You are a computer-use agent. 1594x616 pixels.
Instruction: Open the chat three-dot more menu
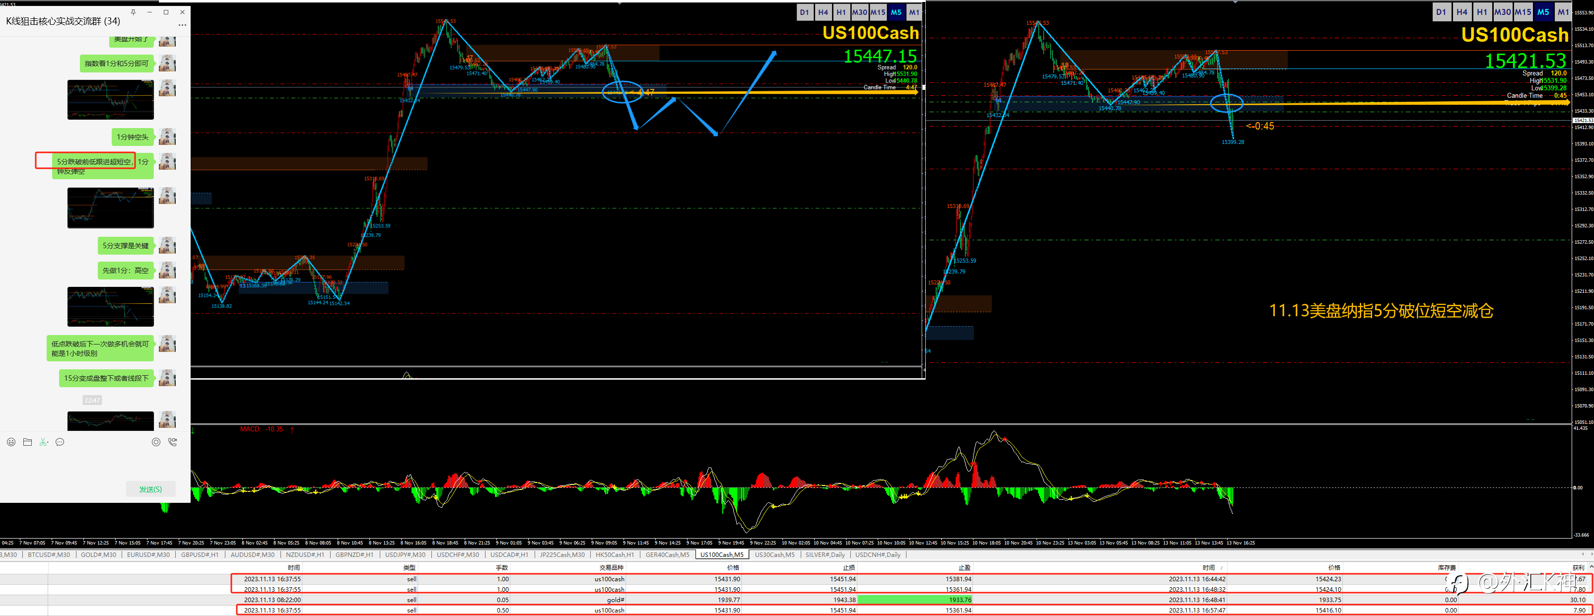tap(182, 25)
